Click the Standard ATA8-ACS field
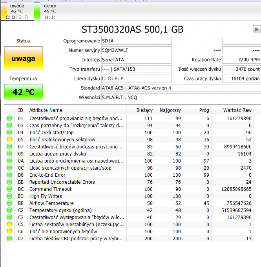 (181, 88)
